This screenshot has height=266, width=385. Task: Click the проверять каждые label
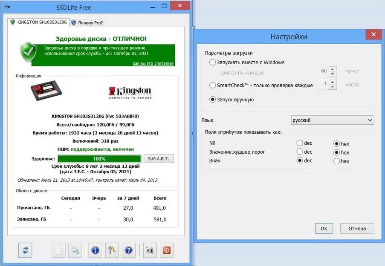242,73
